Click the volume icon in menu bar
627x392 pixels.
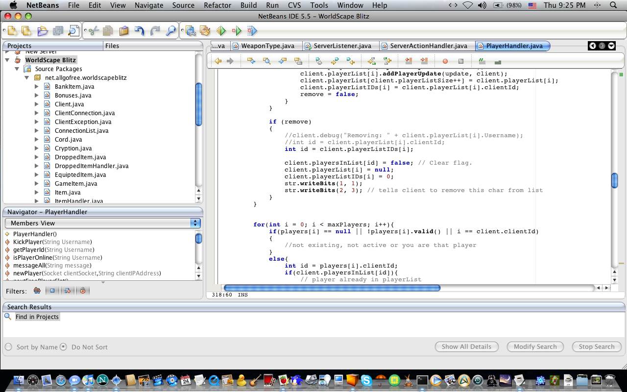[482, 5]
